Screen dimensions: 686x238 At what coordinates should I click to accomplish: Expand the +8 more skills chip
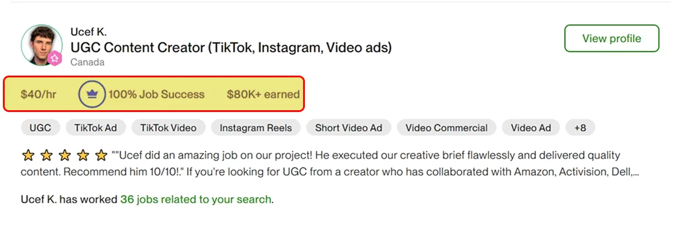(580, 128)
